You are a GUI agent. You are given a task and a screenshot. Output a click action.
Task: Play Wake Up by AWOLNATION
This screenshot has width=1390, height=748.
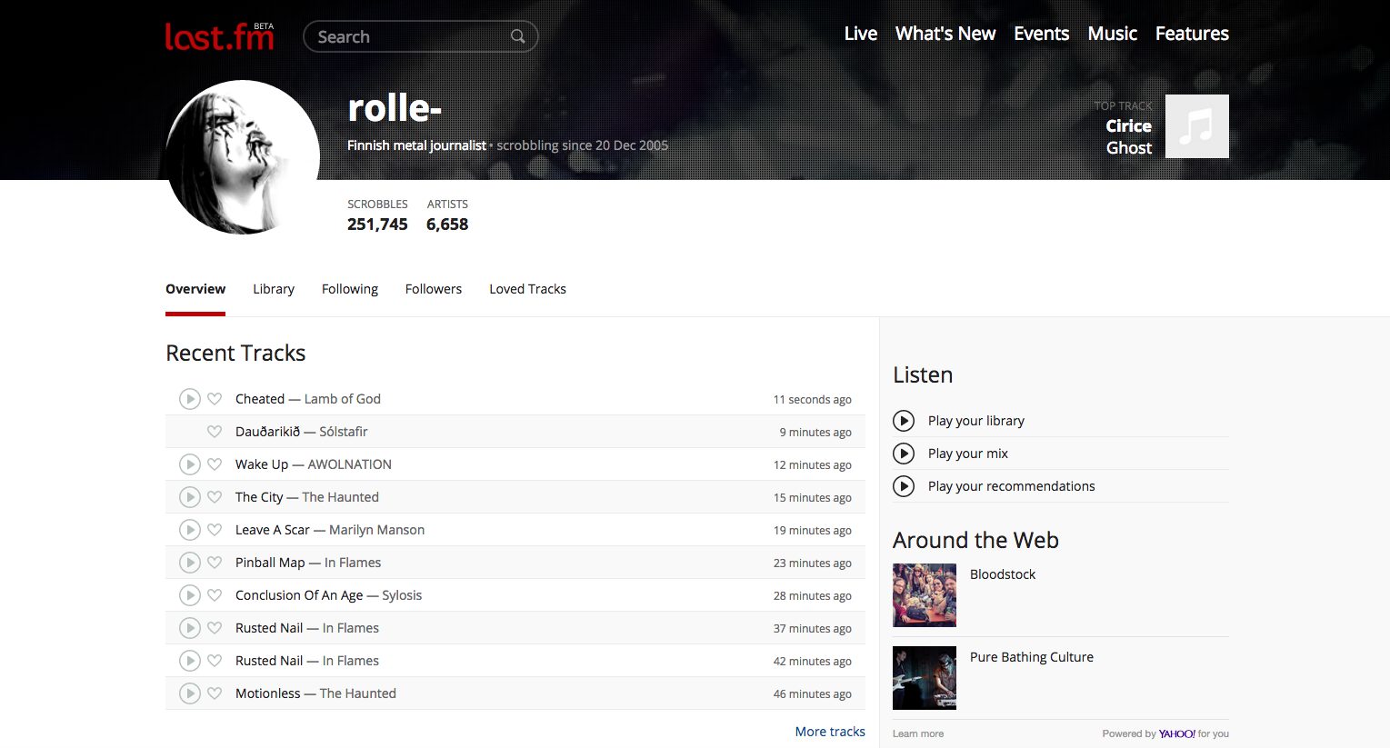point(189,464)
